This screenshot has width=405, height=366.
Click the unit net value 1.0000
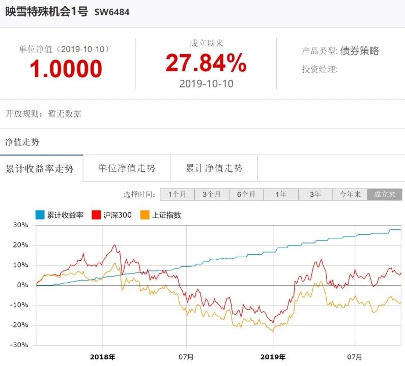(x=66, y=69)
